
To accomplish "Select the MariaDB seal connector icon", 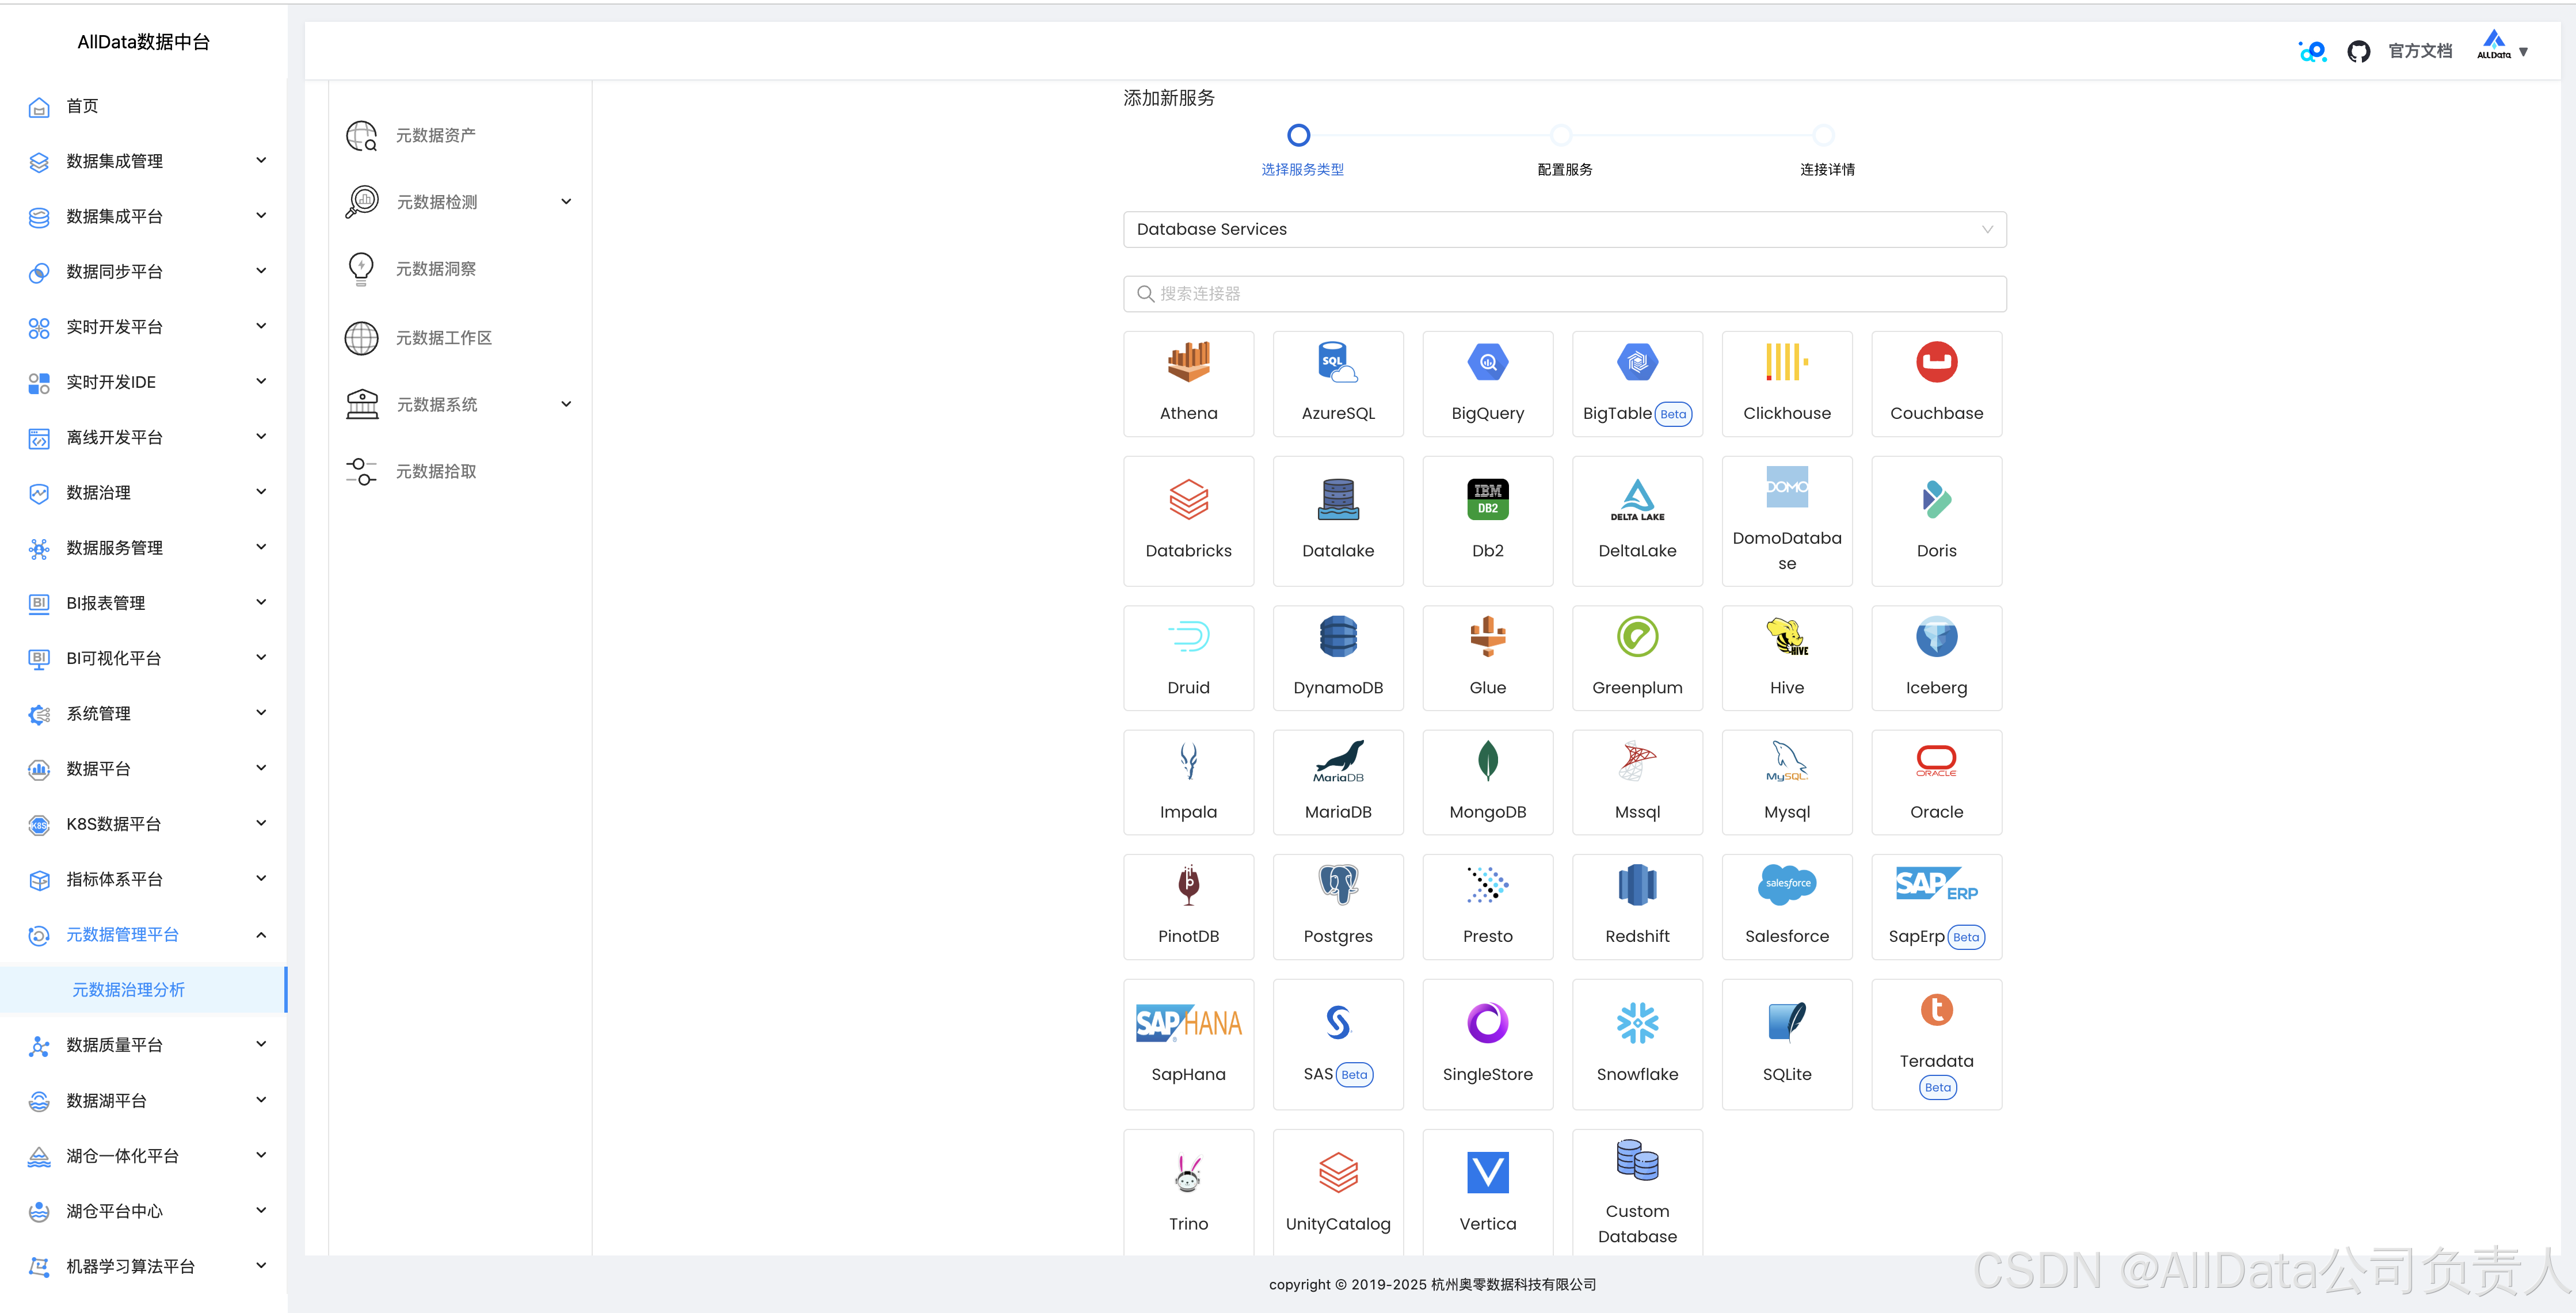I will [1337, 761].
